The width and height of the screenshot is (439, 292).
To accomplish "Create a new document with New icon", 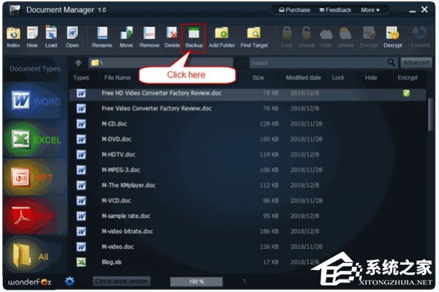I will coord(32,37).
